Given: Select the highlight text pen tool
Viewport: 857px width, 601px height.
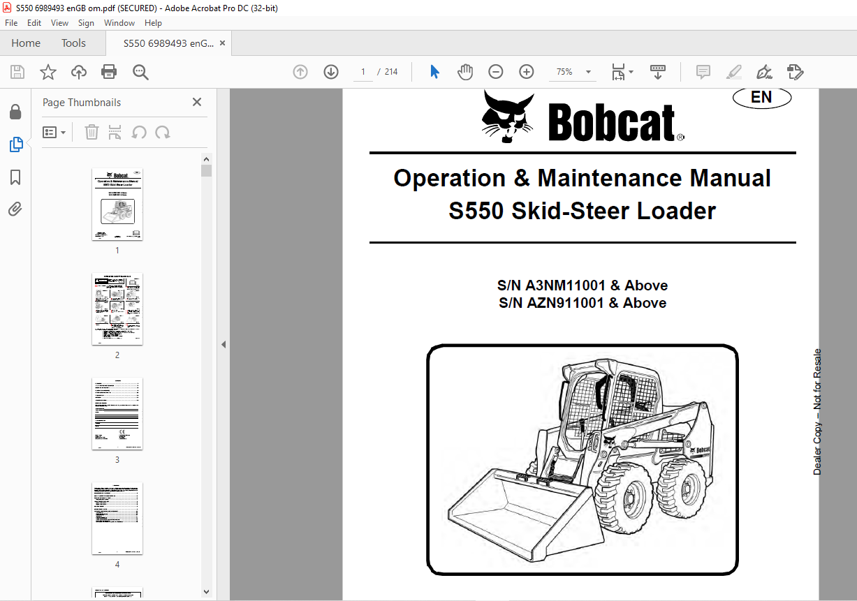Looking at the screenshot, I should [733, 72].
